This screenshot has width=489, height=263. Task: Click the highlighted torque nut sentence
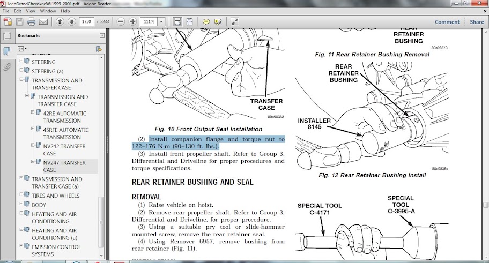(209, 142)
